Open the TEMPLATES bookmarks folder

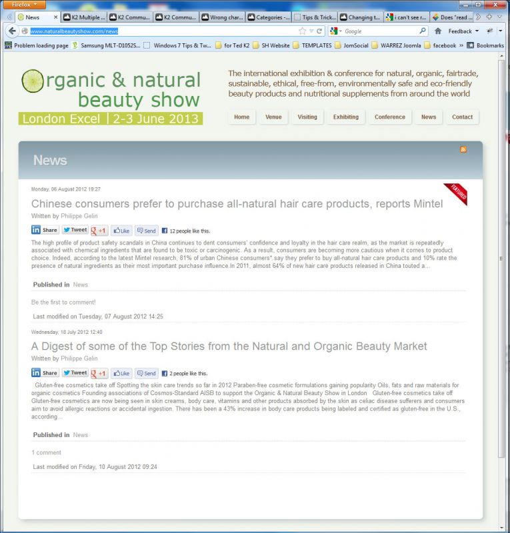312,45
